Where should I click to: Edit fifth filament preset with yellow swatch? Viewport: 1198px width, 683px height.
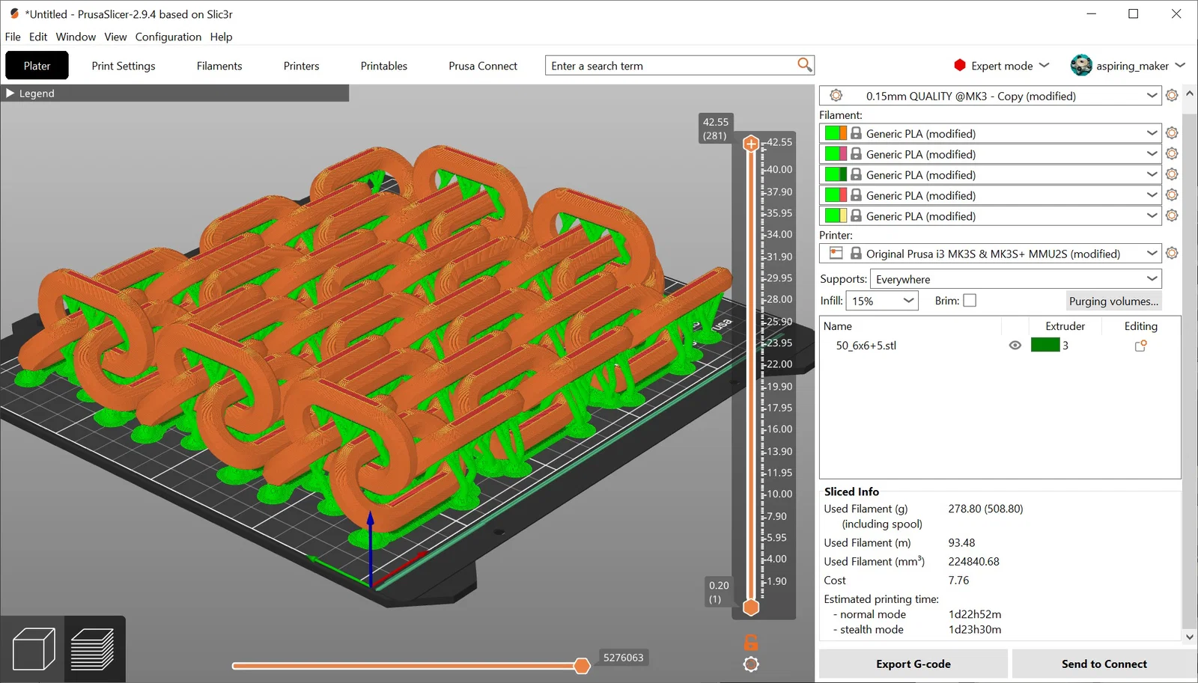(x=1172, y=215)
